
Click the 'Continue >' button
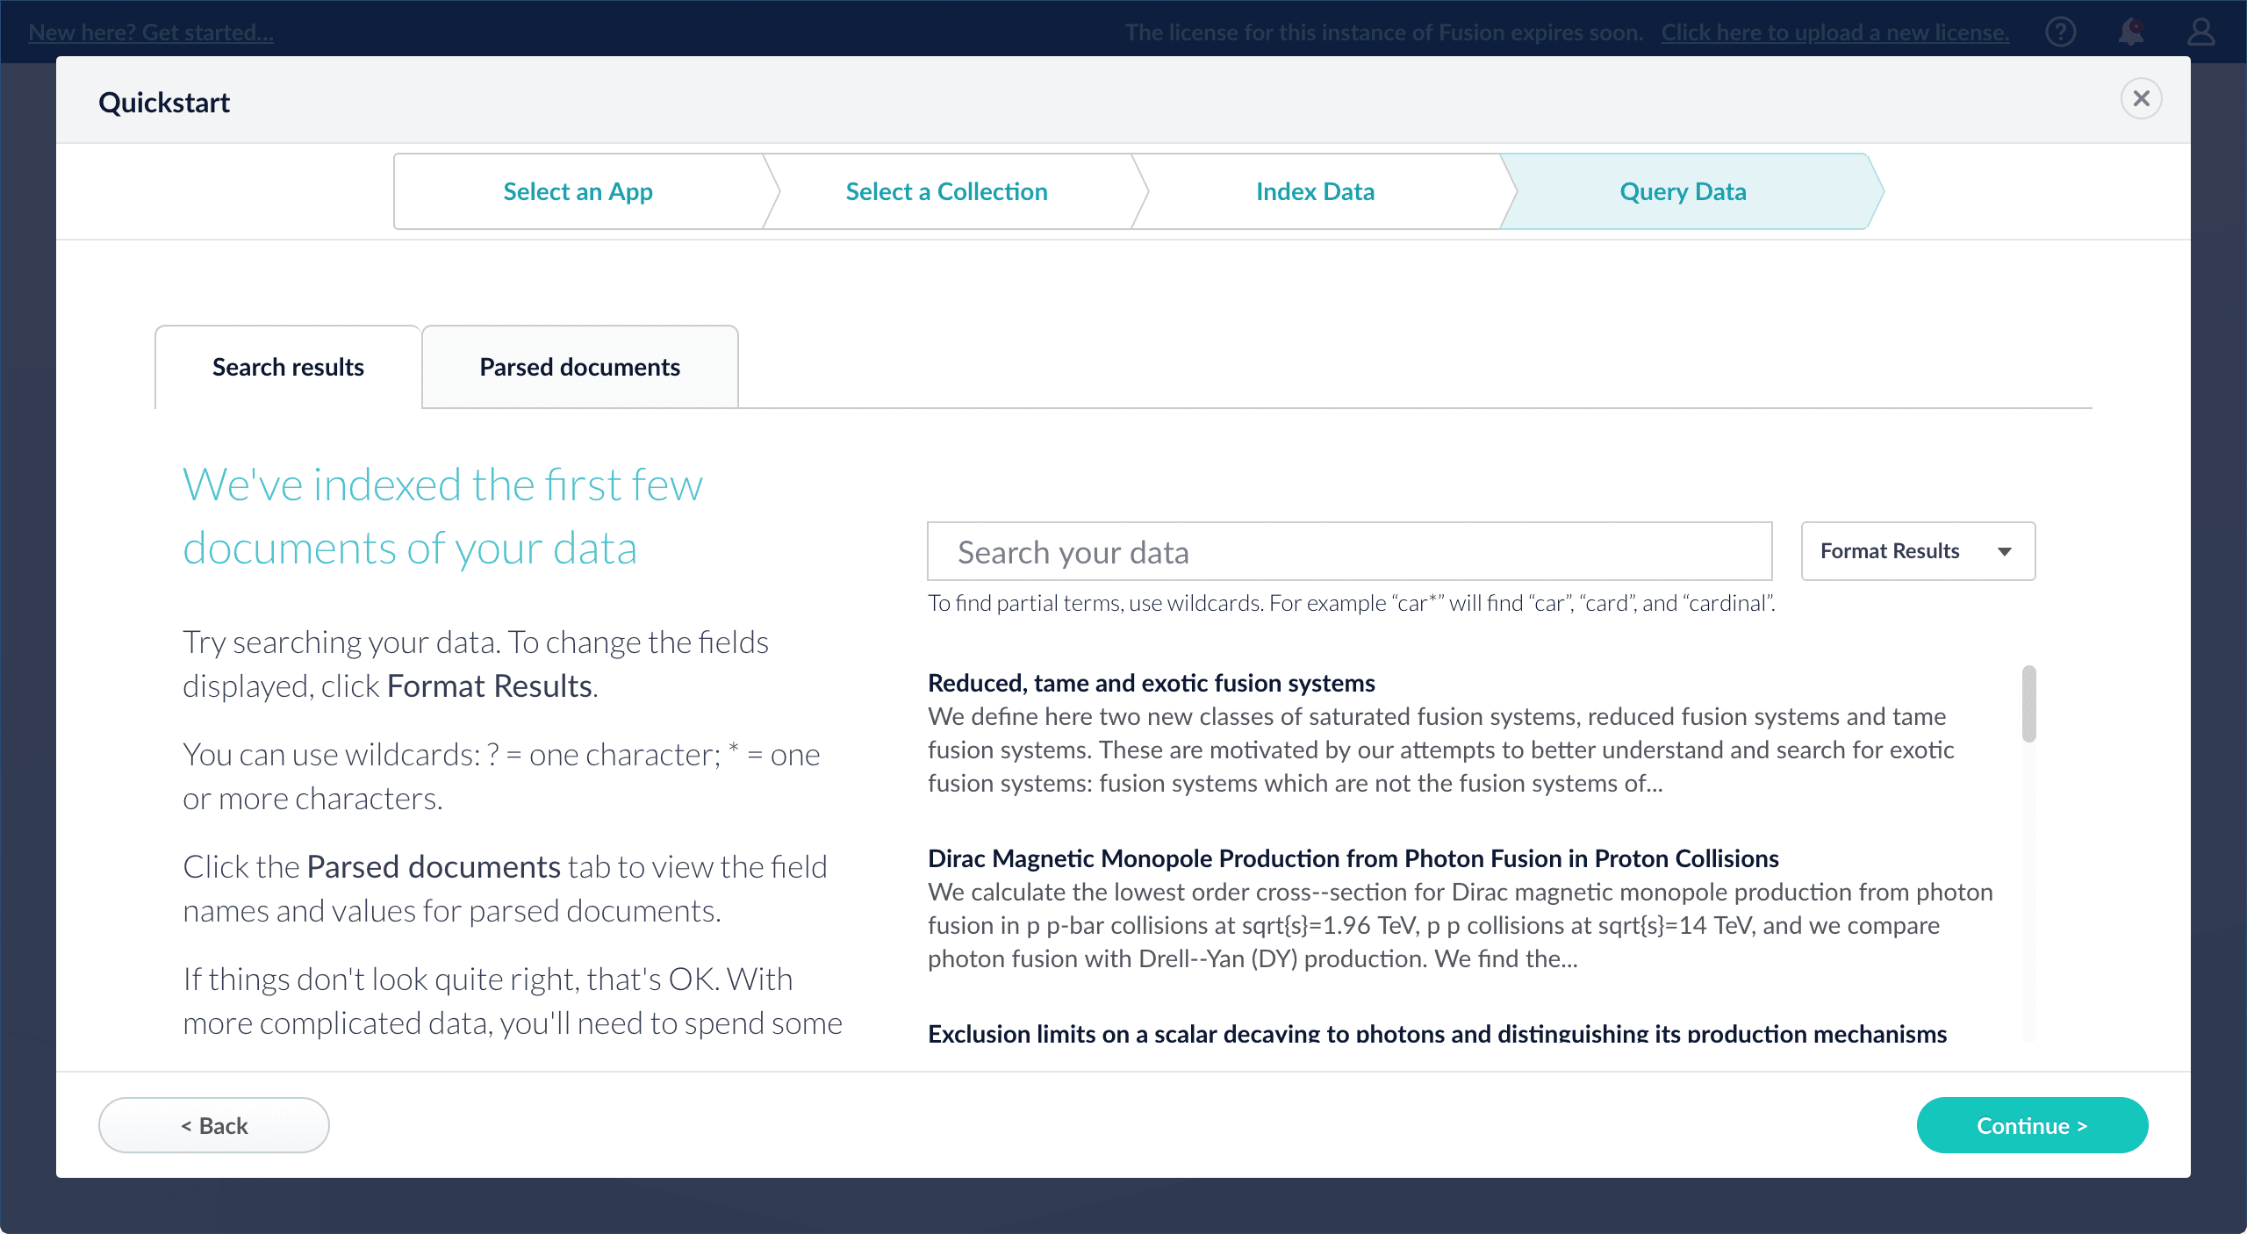tap(2033, 1124)
